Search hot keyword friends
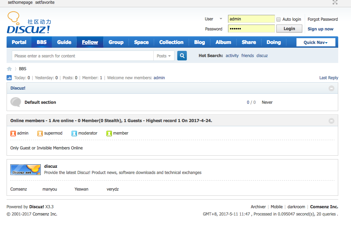The width and height of the screenshot is (351, 229). pyautogui.click(x=248, y=56)
